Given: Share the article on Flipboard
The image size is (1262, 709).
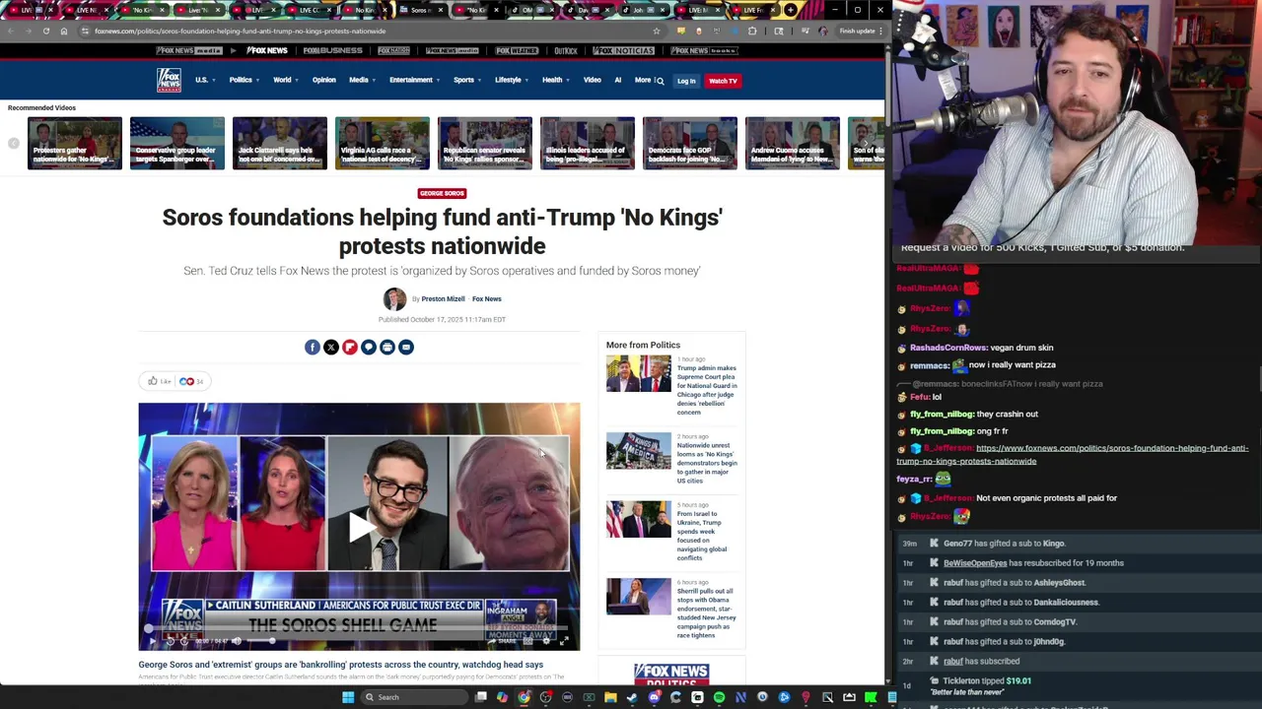Looking at the screenshot, I should click(349, 347).
